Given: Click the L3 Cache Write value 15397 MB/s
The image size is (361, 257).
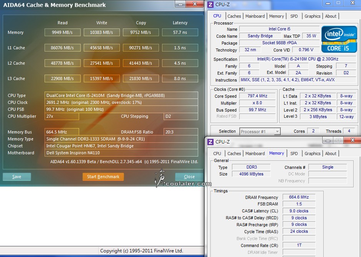Looking at the screenshot, I should (x=101, y=78).
